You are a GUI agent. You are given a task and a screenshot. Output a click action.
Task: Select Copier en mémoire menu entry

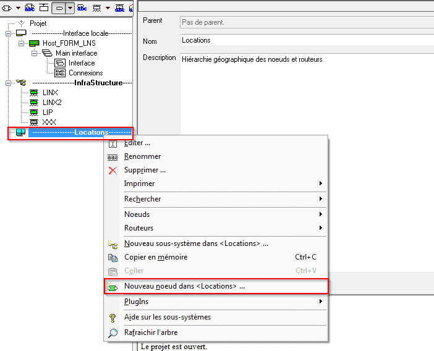(x=155, y=257)
